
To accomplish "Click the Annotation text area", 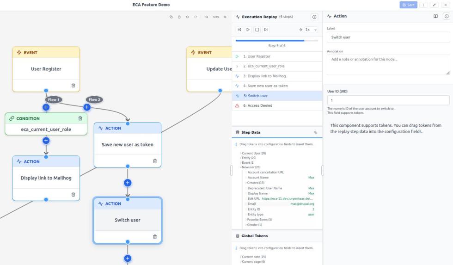I will 388,65.
